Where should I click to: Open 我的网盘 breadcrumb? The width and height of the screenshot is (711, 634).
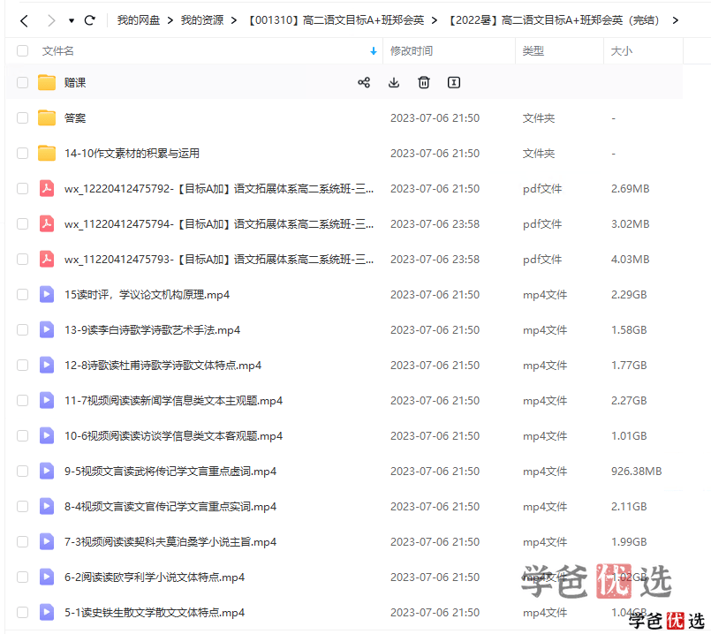(139, 20)
